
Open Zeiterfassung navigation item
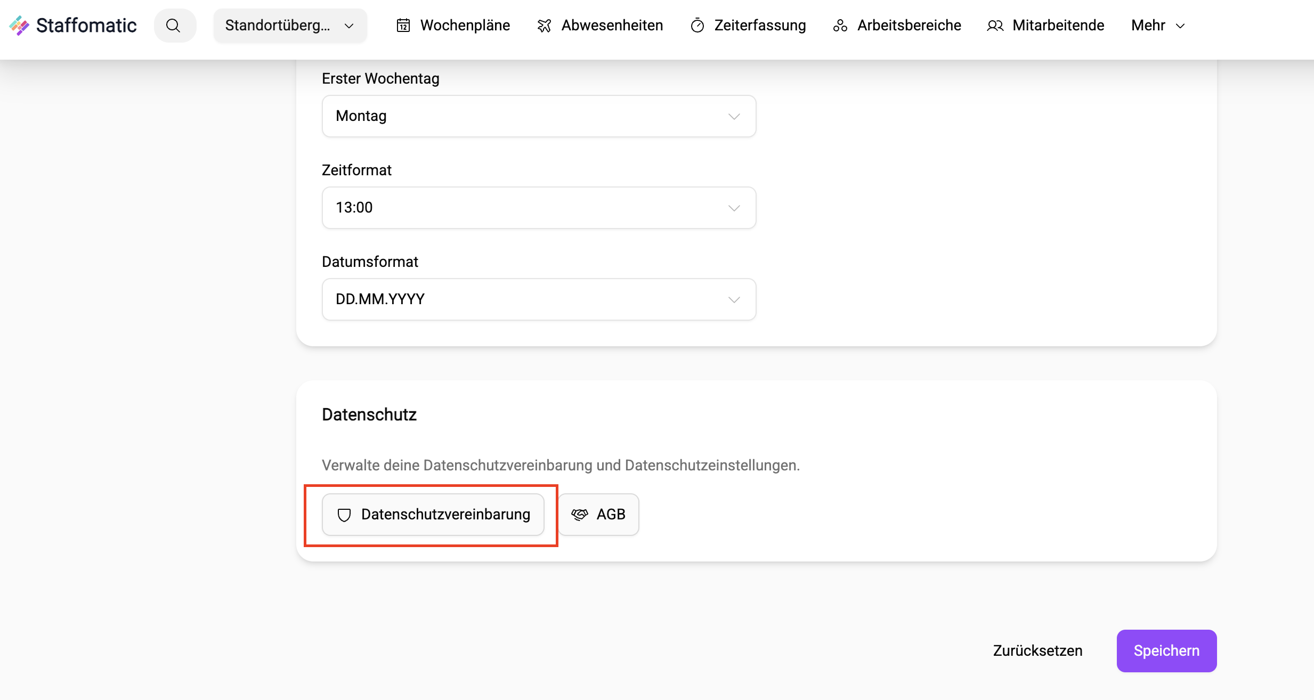click(760, 26)
